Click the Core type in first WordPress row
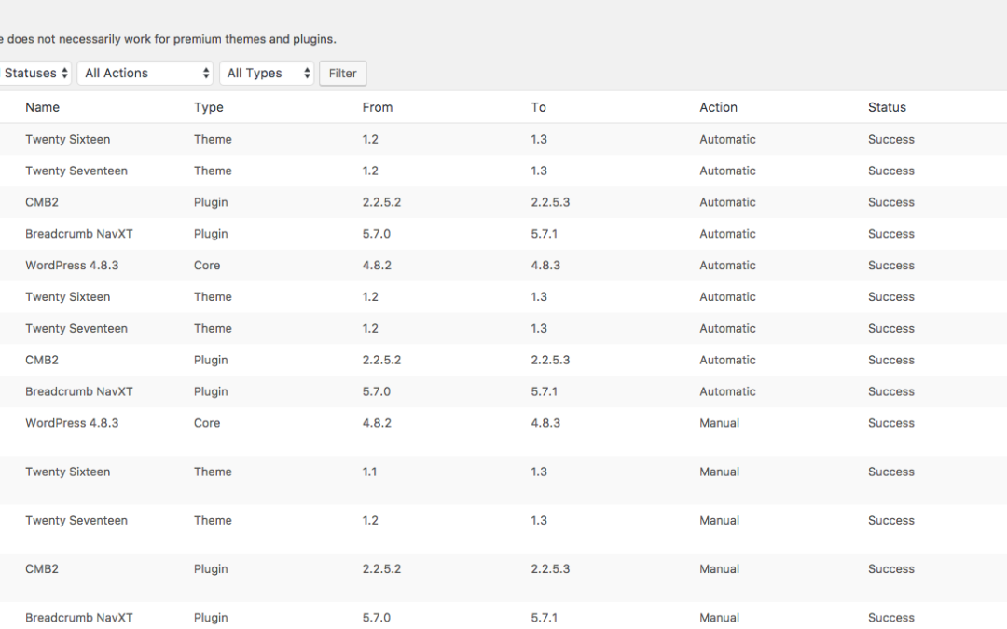Screen dimensions: 1007x629 (x=207, y=265)
